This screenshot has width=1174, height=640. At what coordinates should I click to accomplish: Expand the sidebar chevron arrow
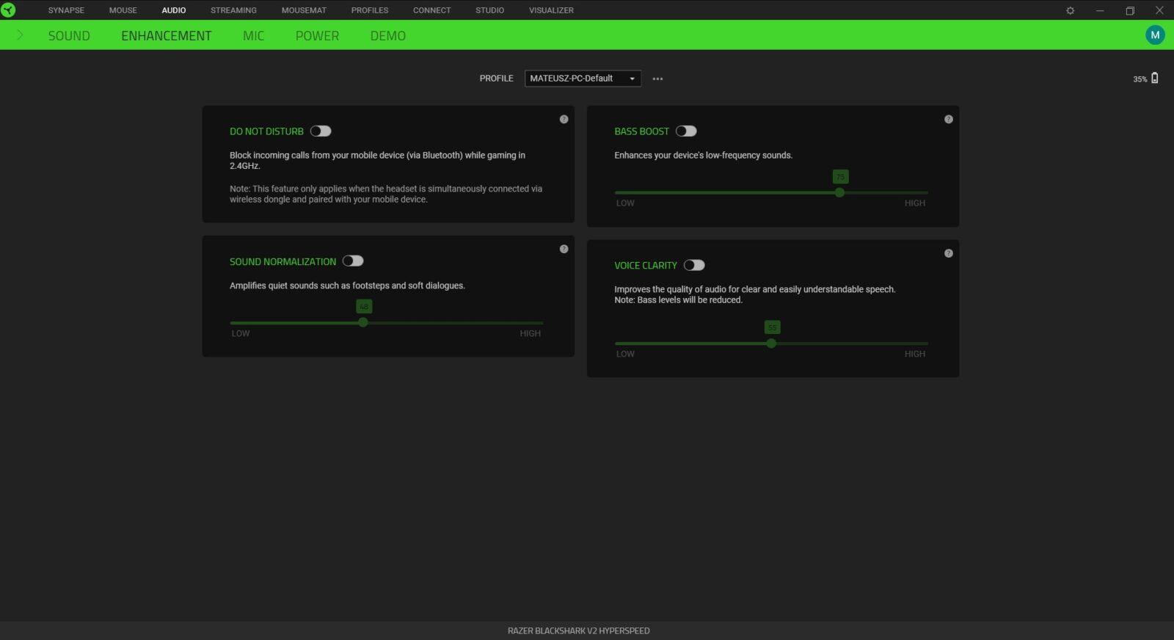20,35
